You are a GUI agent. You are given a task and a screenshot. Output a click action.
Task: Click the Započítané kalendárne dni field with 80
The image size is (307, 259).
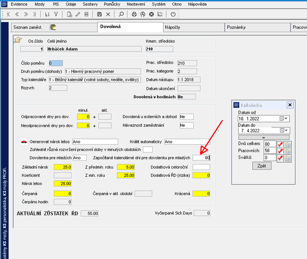point(201,158)
